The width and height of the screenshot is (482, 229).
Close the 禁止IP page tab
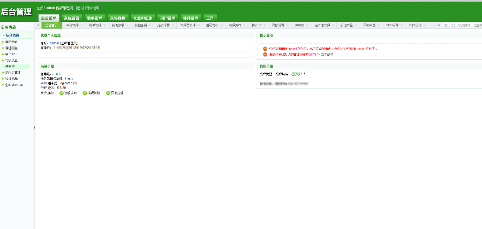coord(265,25)
